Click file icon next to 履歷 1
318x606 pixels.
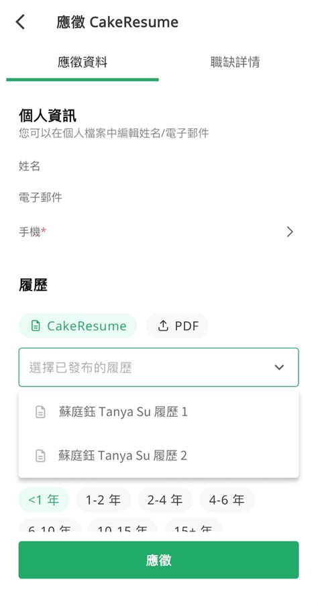pos(40,412)
